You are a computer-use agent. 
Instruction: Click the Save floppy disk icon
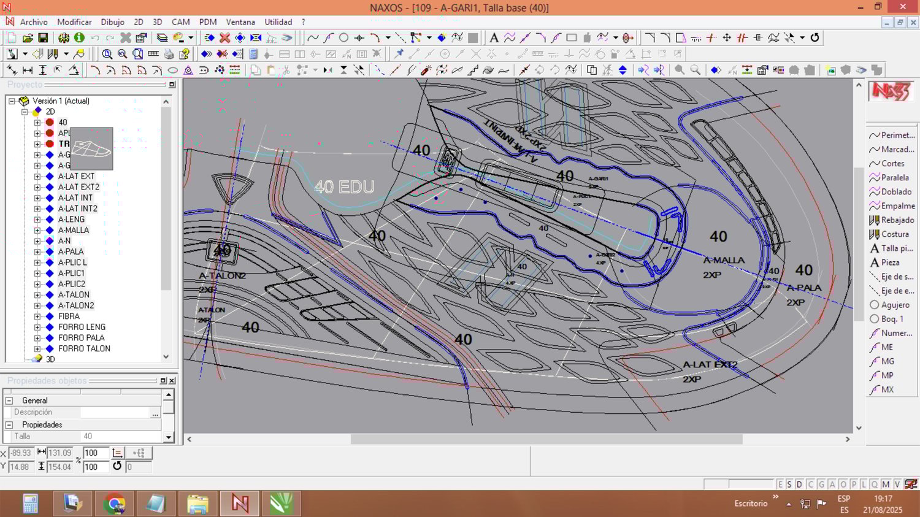(x=43, y=38)
